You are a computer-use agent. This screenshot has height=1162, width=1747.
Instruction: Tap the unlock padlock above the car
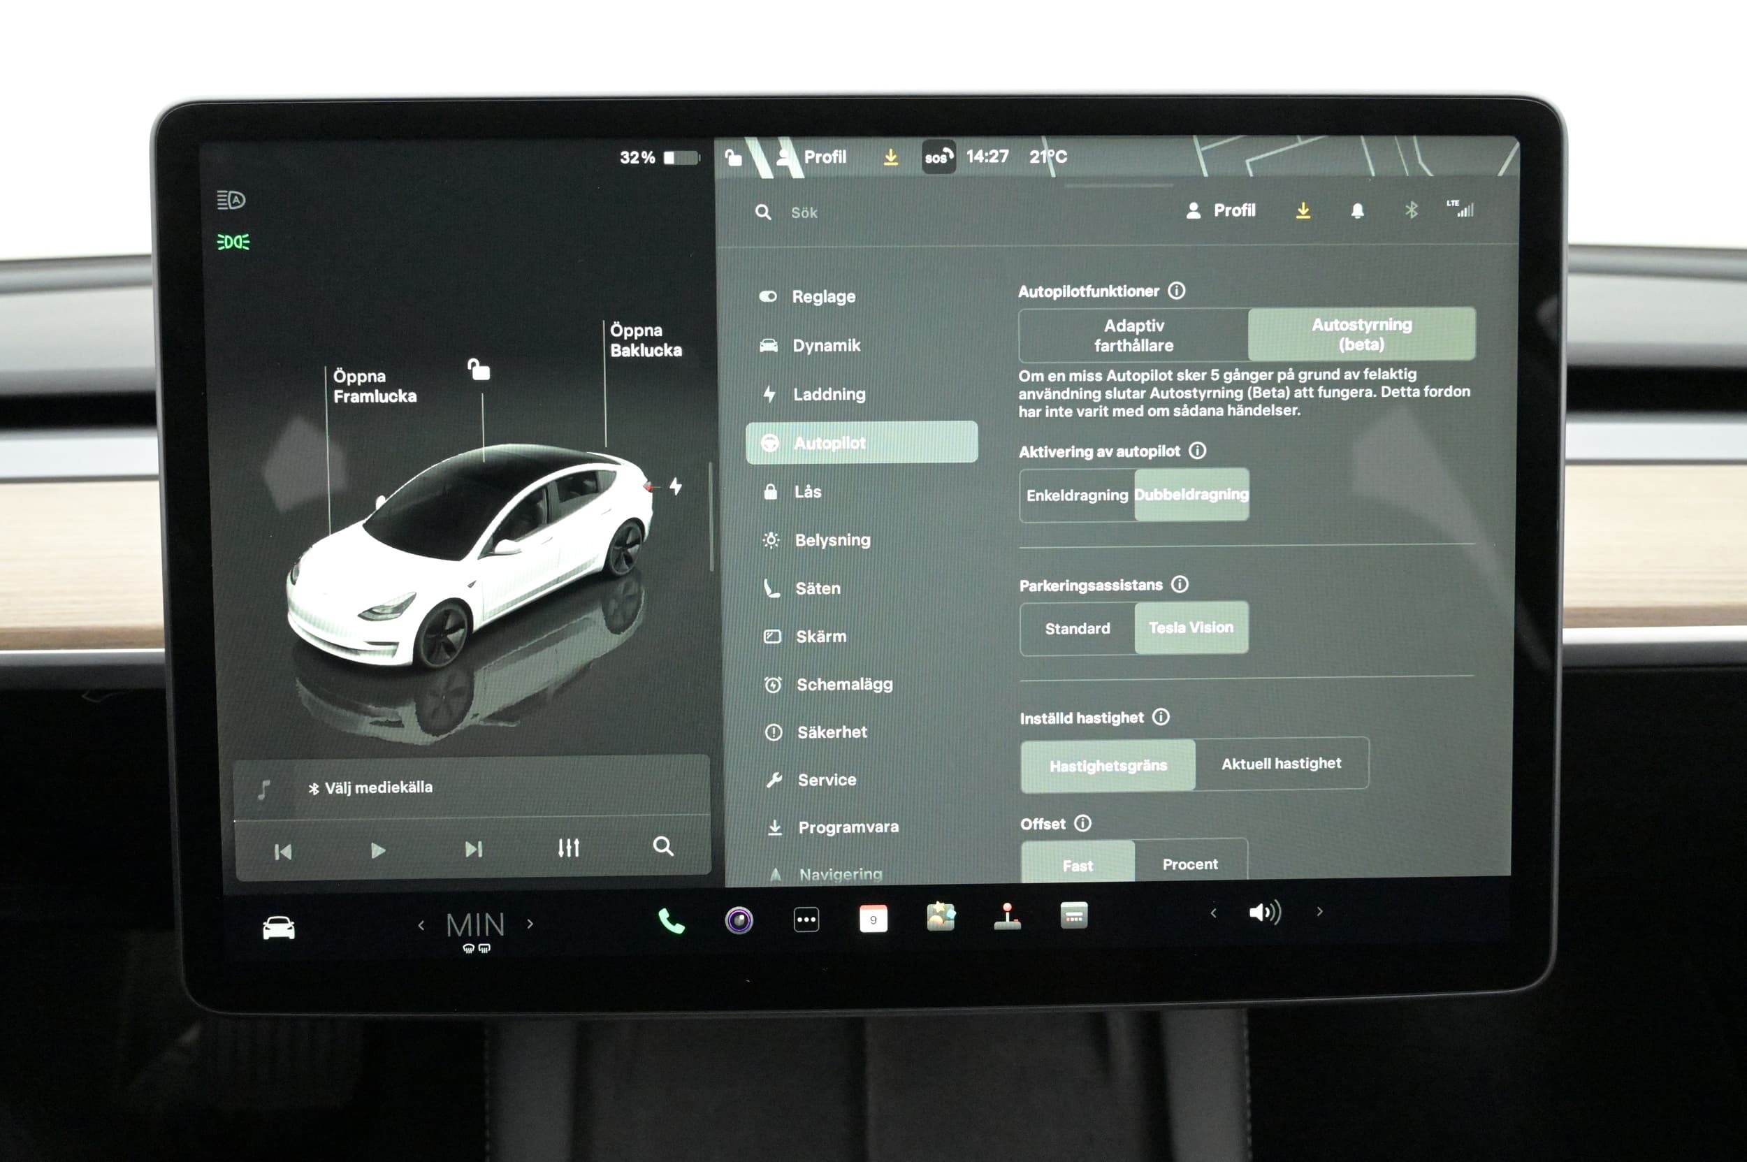[x=479, y=368]
